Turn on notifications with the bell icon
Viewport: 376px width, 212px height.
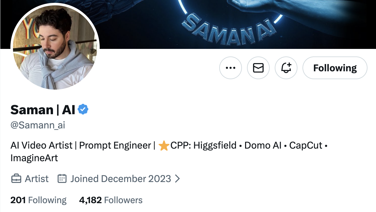(x=286, y=68)
